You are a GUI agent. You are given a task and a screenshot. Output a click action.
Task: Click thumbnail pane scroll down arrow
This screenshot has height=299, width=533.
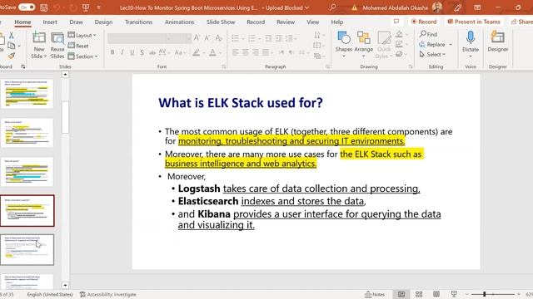(65, 286)
